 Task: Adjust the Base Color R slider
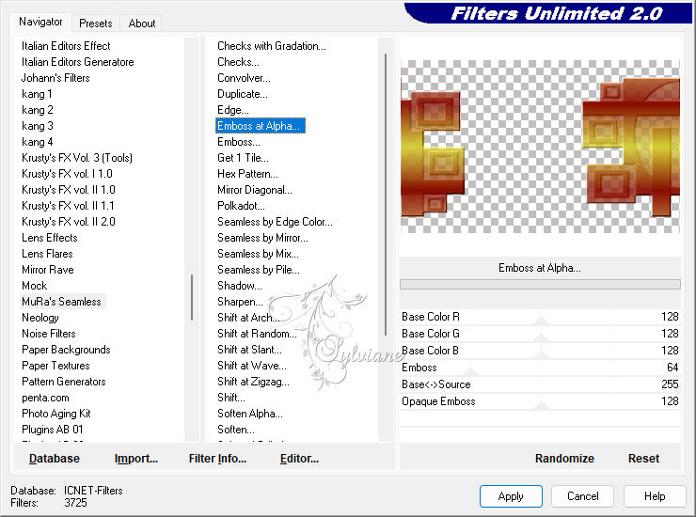(540, 317)
